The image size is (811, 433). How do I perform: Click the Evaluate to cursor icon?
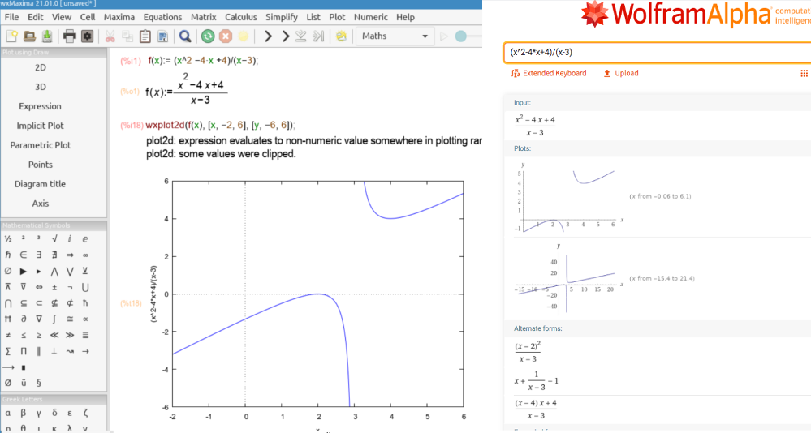[x=301, y=36]
